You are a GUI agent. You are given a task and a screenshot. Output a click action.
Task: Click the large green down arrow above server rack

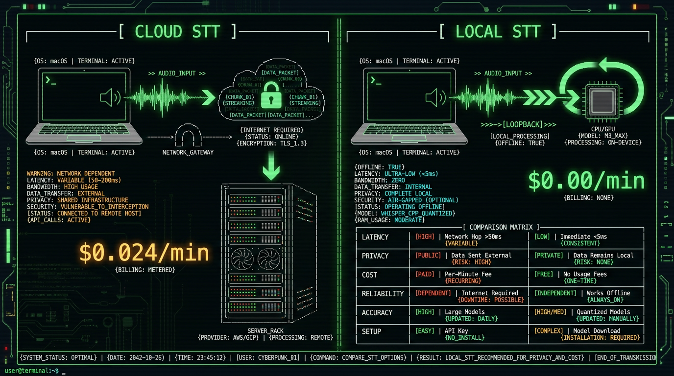click(271, 166)
